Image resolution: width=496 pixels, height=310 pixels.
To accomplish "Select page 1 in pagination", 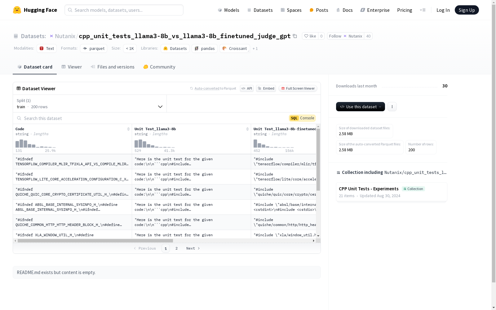I will pyautogui.click(x=166, y=248).
